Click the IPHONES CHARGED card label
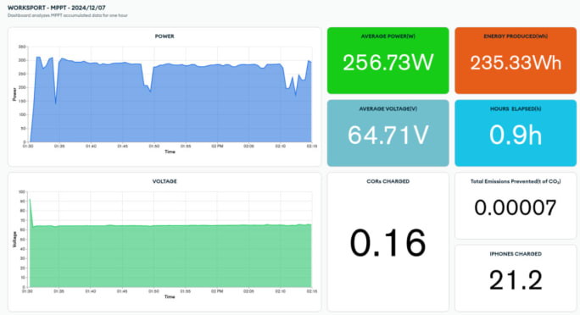Screen dimensions: 580x315 [516, 254]
